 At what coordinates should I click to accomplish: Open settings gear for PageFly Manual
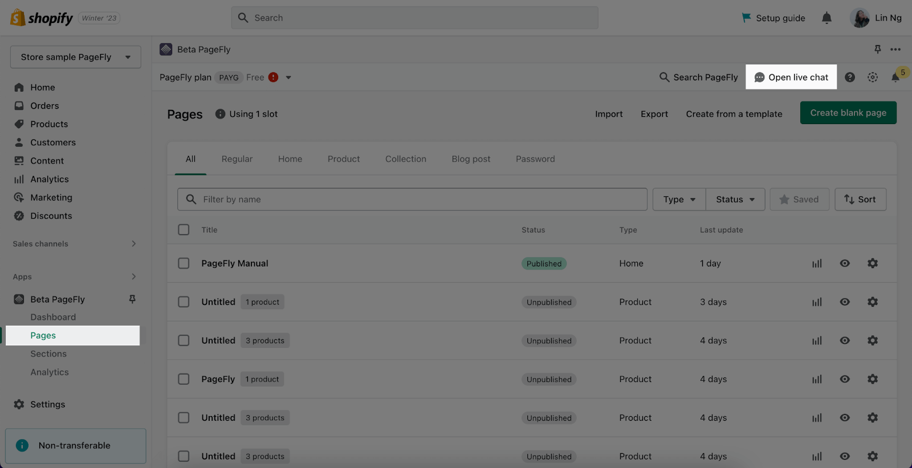[873, 264]
